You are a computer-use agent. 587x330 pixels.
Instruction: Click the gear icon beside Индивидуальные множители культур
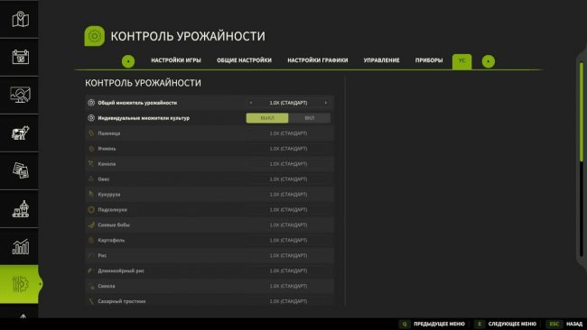(x=91, y=118)
